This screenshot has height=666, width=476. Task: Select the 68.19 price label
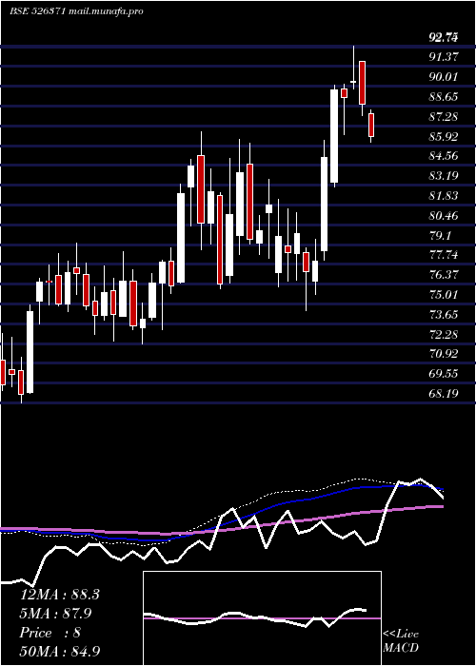pos(444,394)
